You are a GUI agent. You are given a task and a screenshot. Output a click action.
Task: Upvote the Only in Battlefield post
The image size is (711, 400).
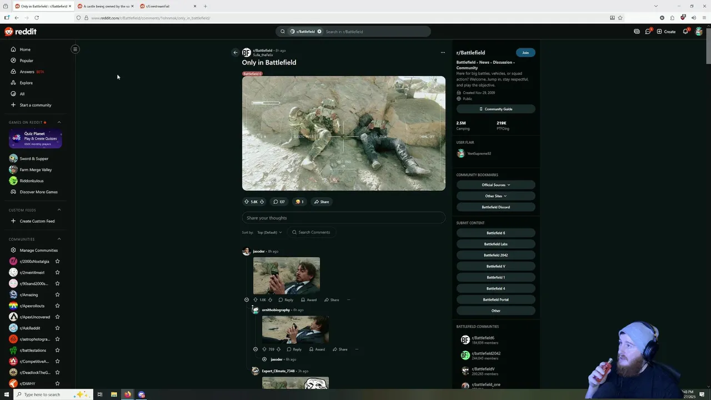tap(247, 202)
